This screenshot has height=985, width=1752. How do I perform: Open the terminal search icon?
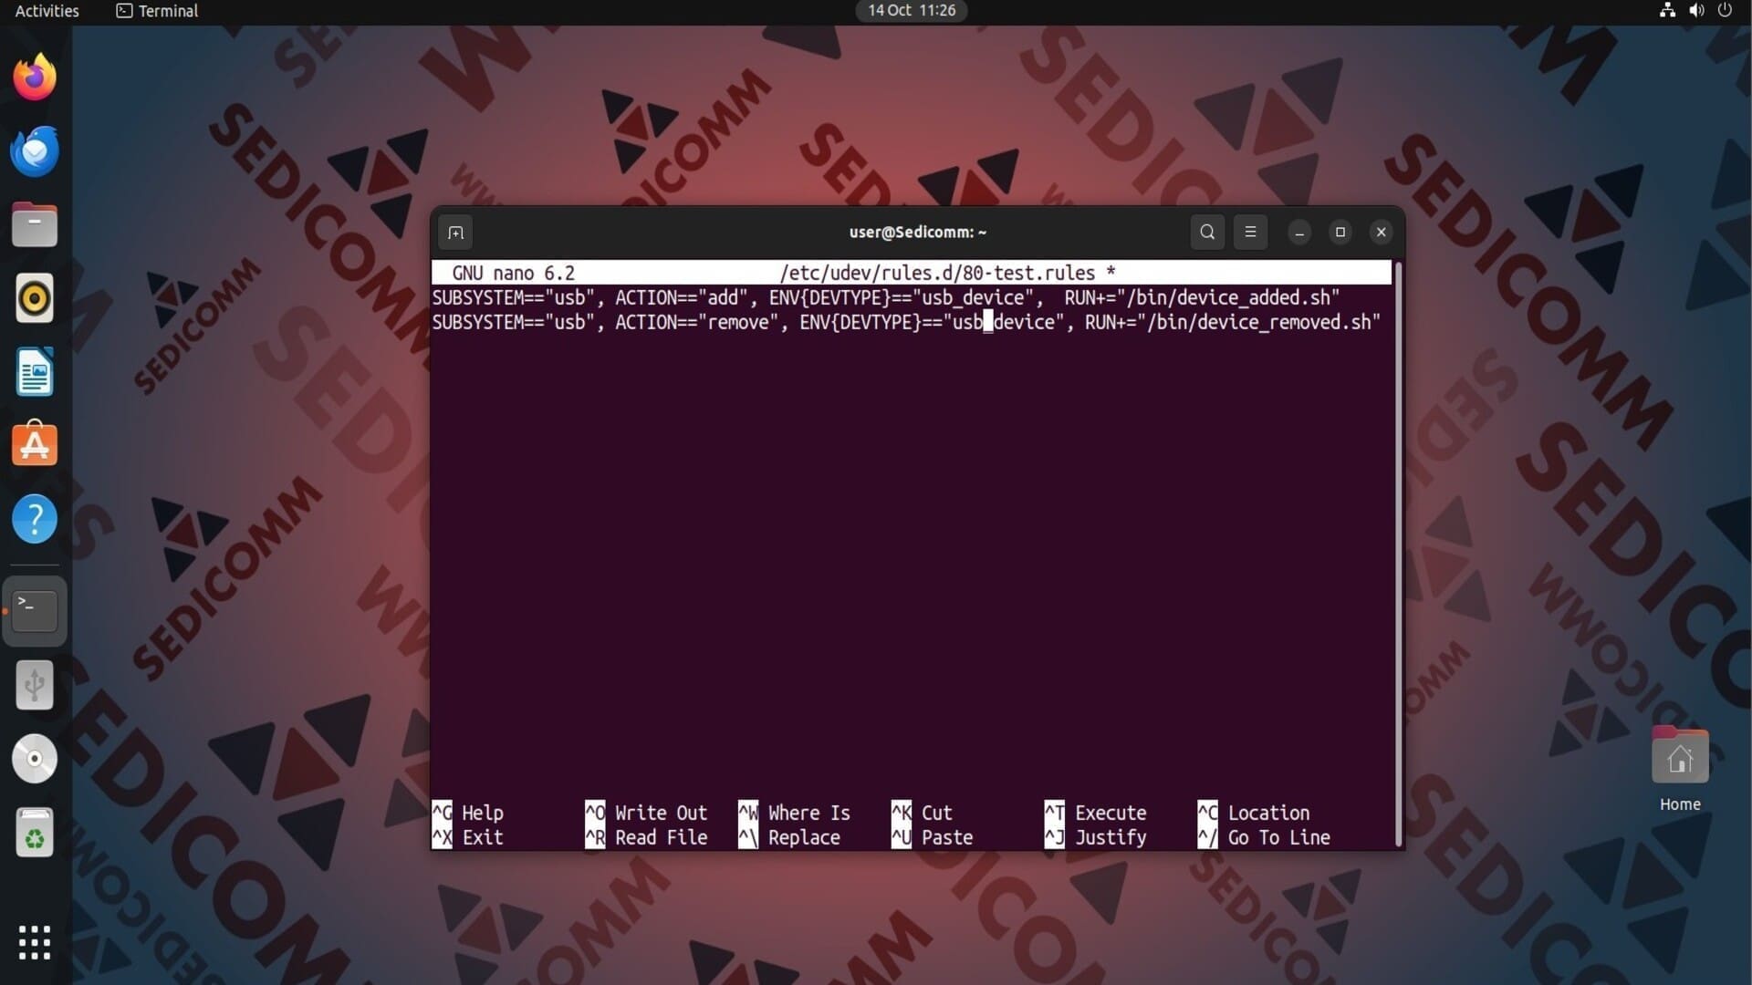1206,232
